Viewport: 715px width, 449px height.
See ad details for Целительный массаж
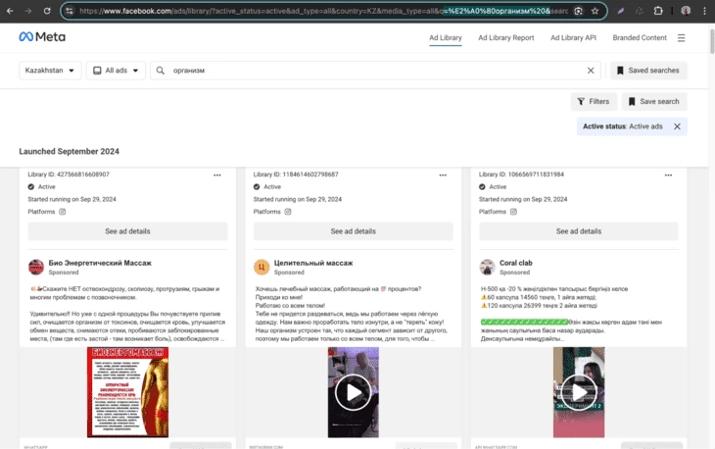point(354,231)
